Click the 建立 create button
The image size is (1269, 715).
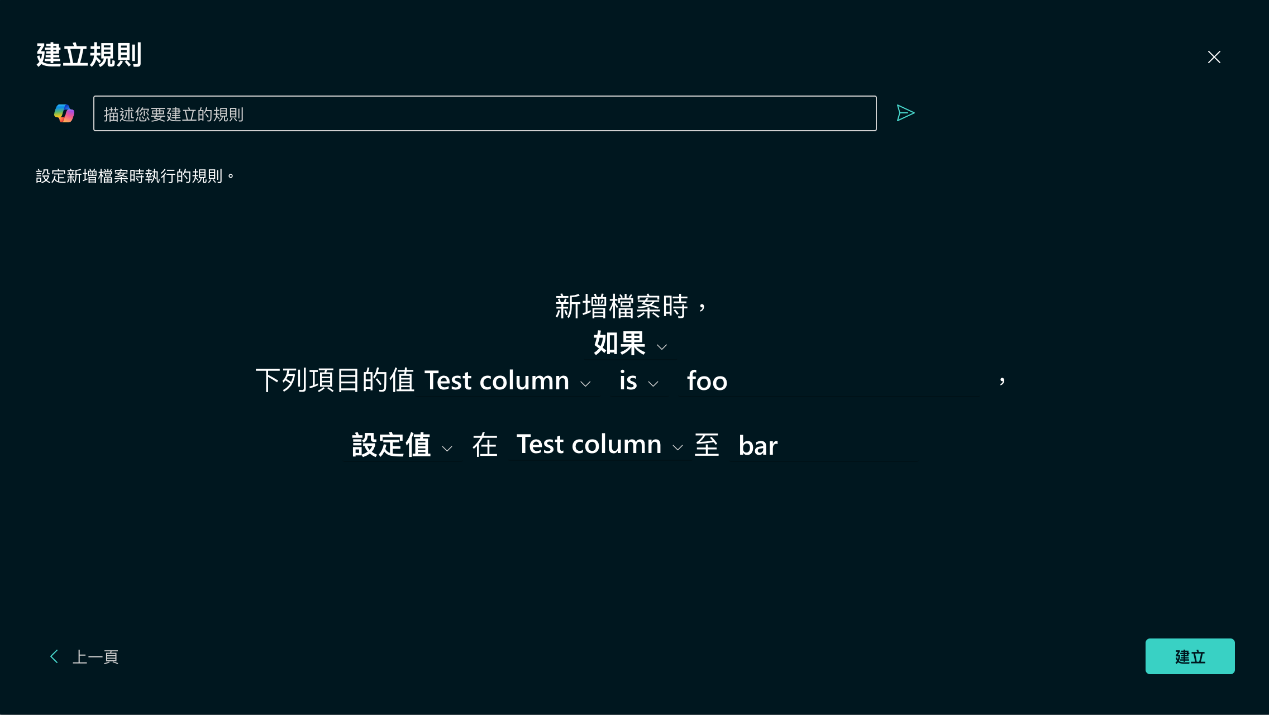[x=1190, y=656]
